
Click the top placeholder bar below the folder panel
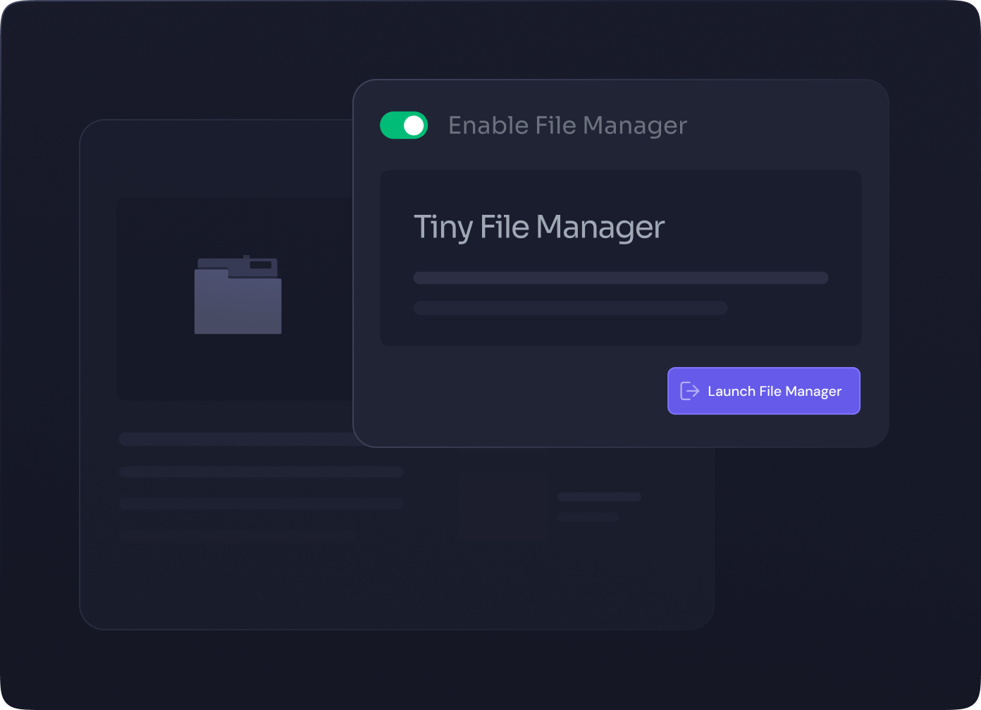(x=236, y=440)
